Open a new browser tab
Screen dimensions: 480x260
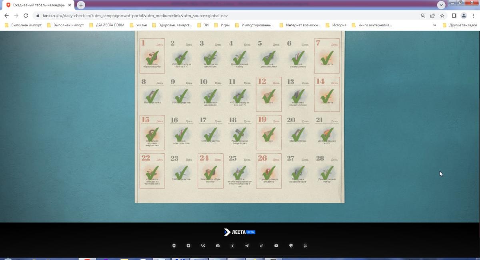81,5
